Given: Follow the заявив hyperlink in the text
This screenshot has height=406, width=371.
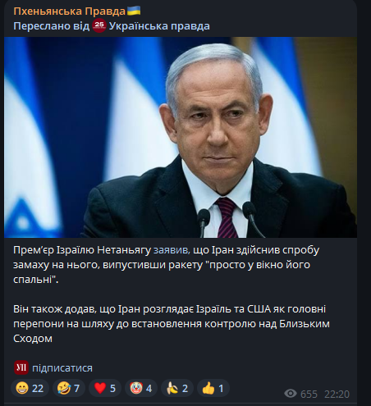Looking at the screenshot, I should pos(172,250).
